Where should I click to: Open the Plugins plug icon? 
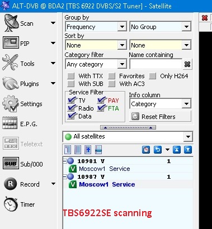coord(11,83)
